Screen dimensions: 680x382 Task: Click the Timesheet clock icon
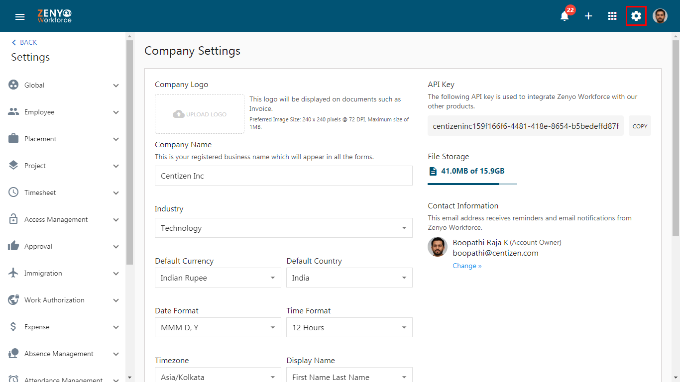point(13,192)
